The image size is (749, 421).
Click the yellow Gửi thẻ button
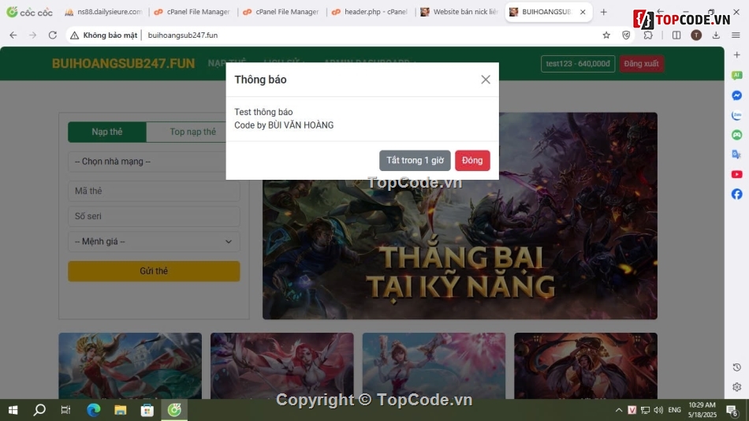(154, 271)
